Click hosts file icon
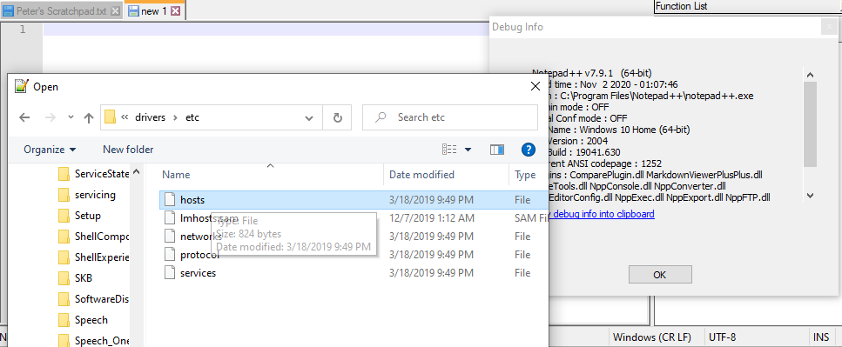842x347 pixels. coord(170,200)
